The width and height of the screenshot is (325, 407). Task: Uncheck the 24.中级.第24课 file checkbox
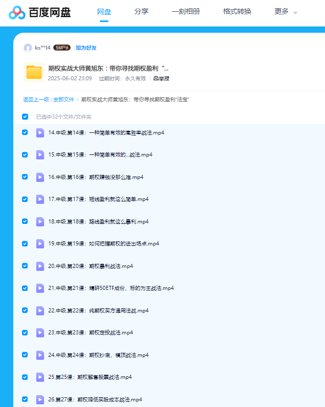25,355
